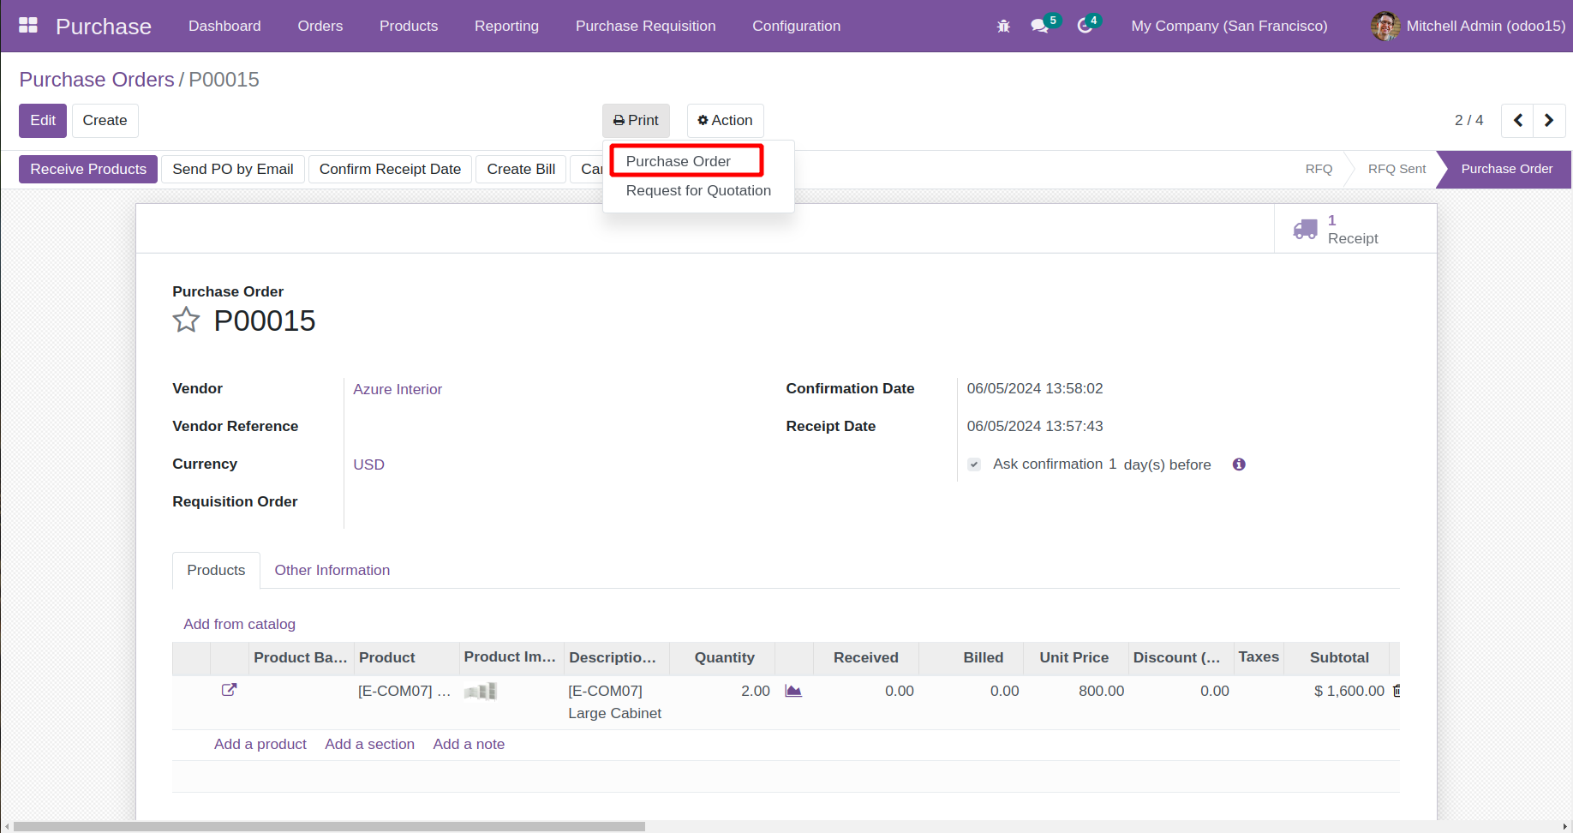Open the Reporting menu

(x=506, y=27)
